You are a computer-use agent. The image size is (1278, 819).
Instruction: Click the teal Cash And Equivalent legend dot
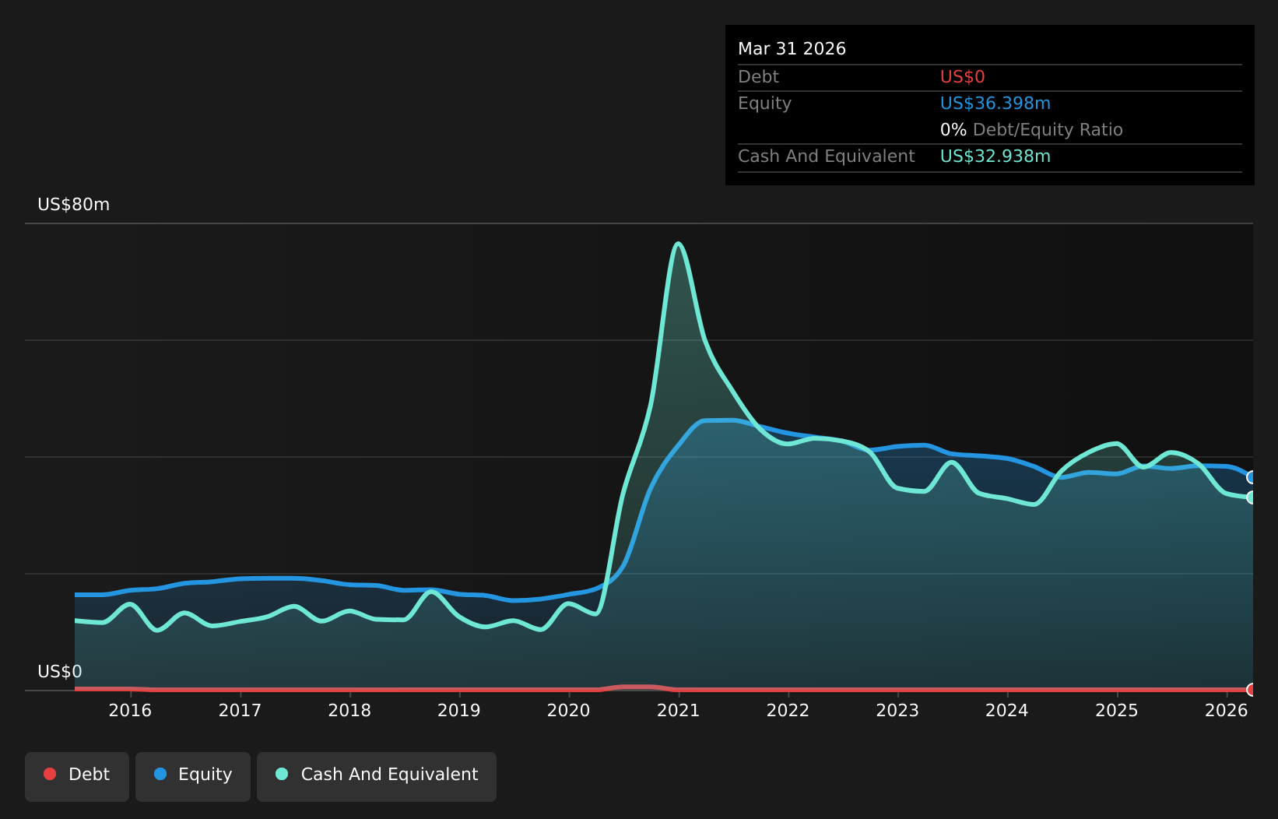pyautogui.click(x=282, y=774)
